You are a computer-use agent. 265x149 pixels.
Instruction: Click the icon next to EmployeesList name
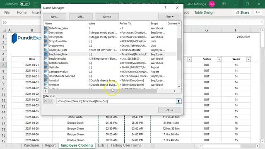(x=46, y=58)
